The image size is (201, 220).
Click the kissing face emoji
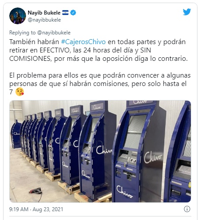coord(20,92)
